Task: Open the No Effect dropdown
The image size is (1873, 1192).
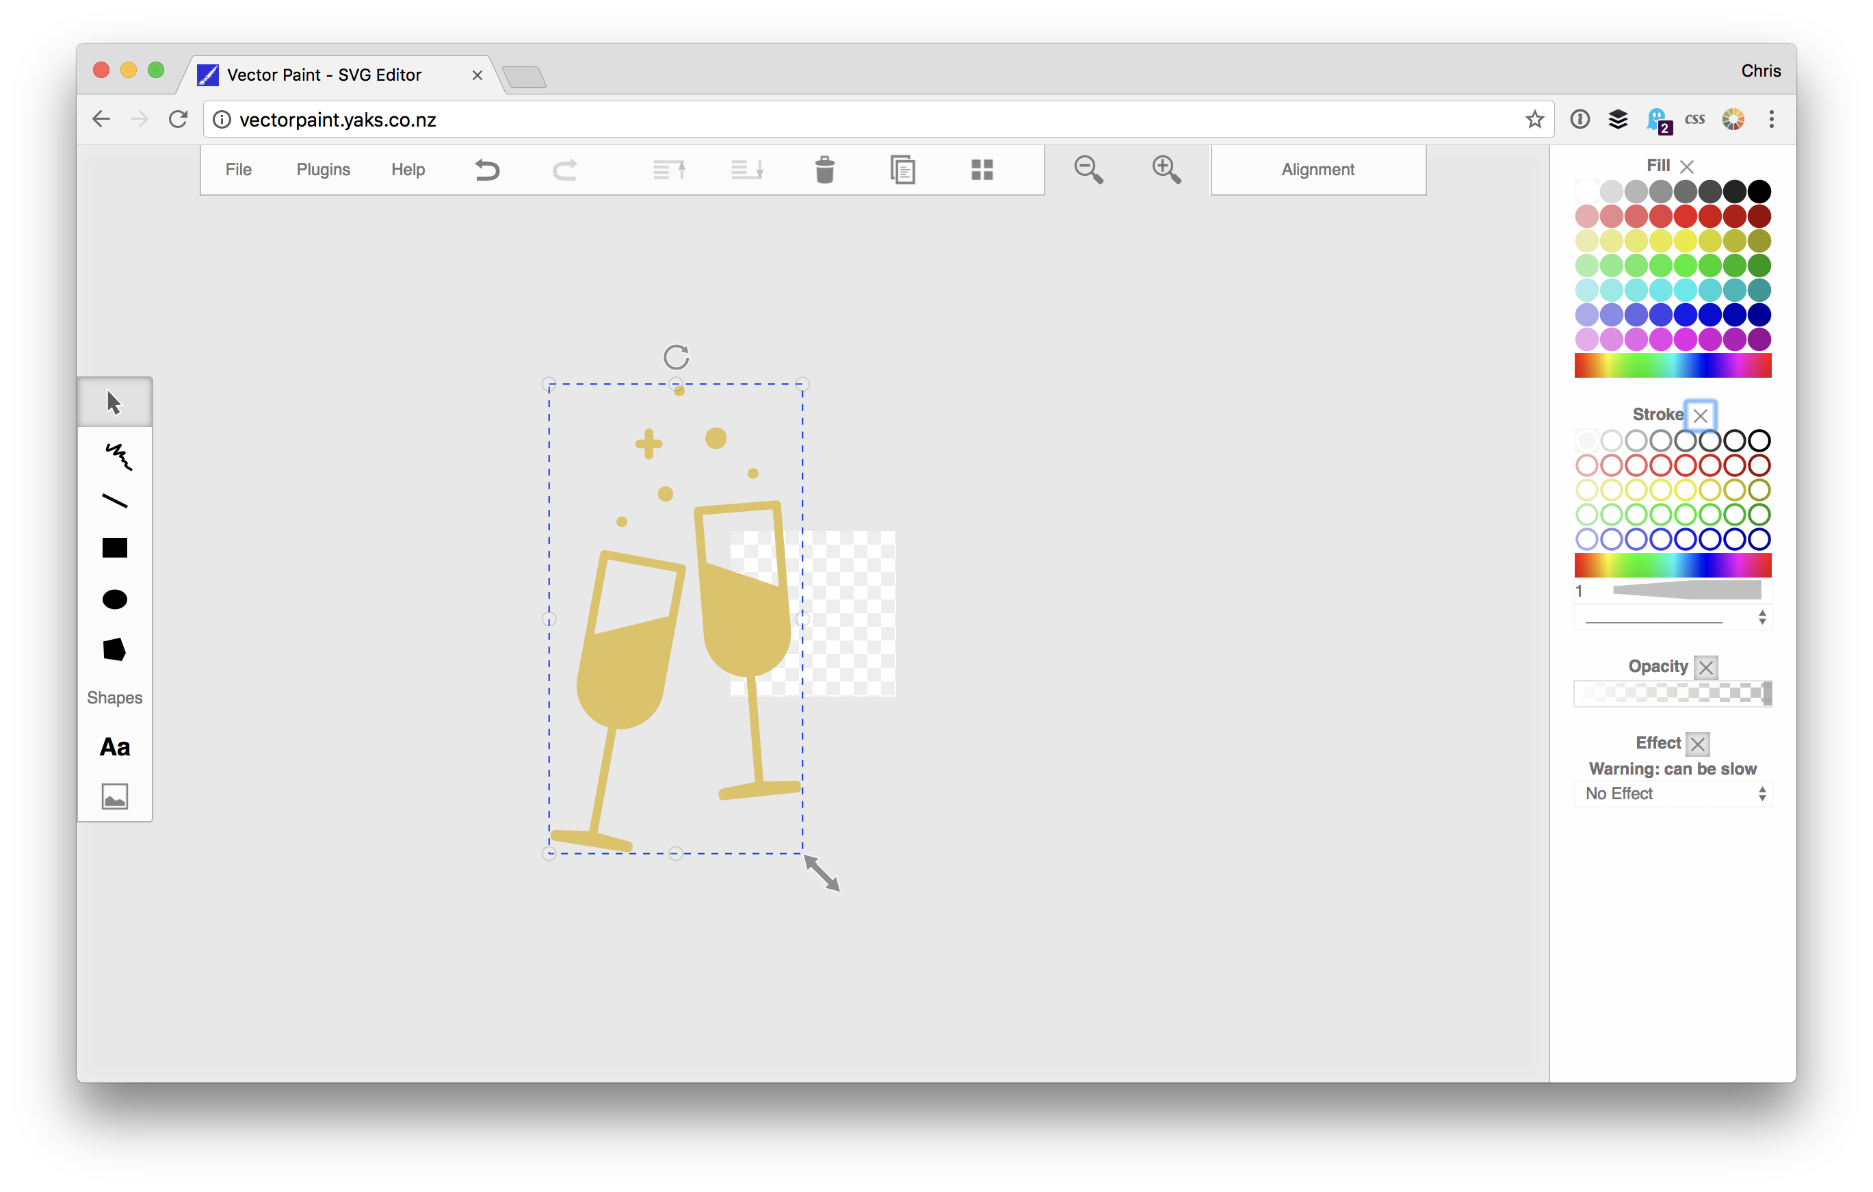Action: [1673, 793]
